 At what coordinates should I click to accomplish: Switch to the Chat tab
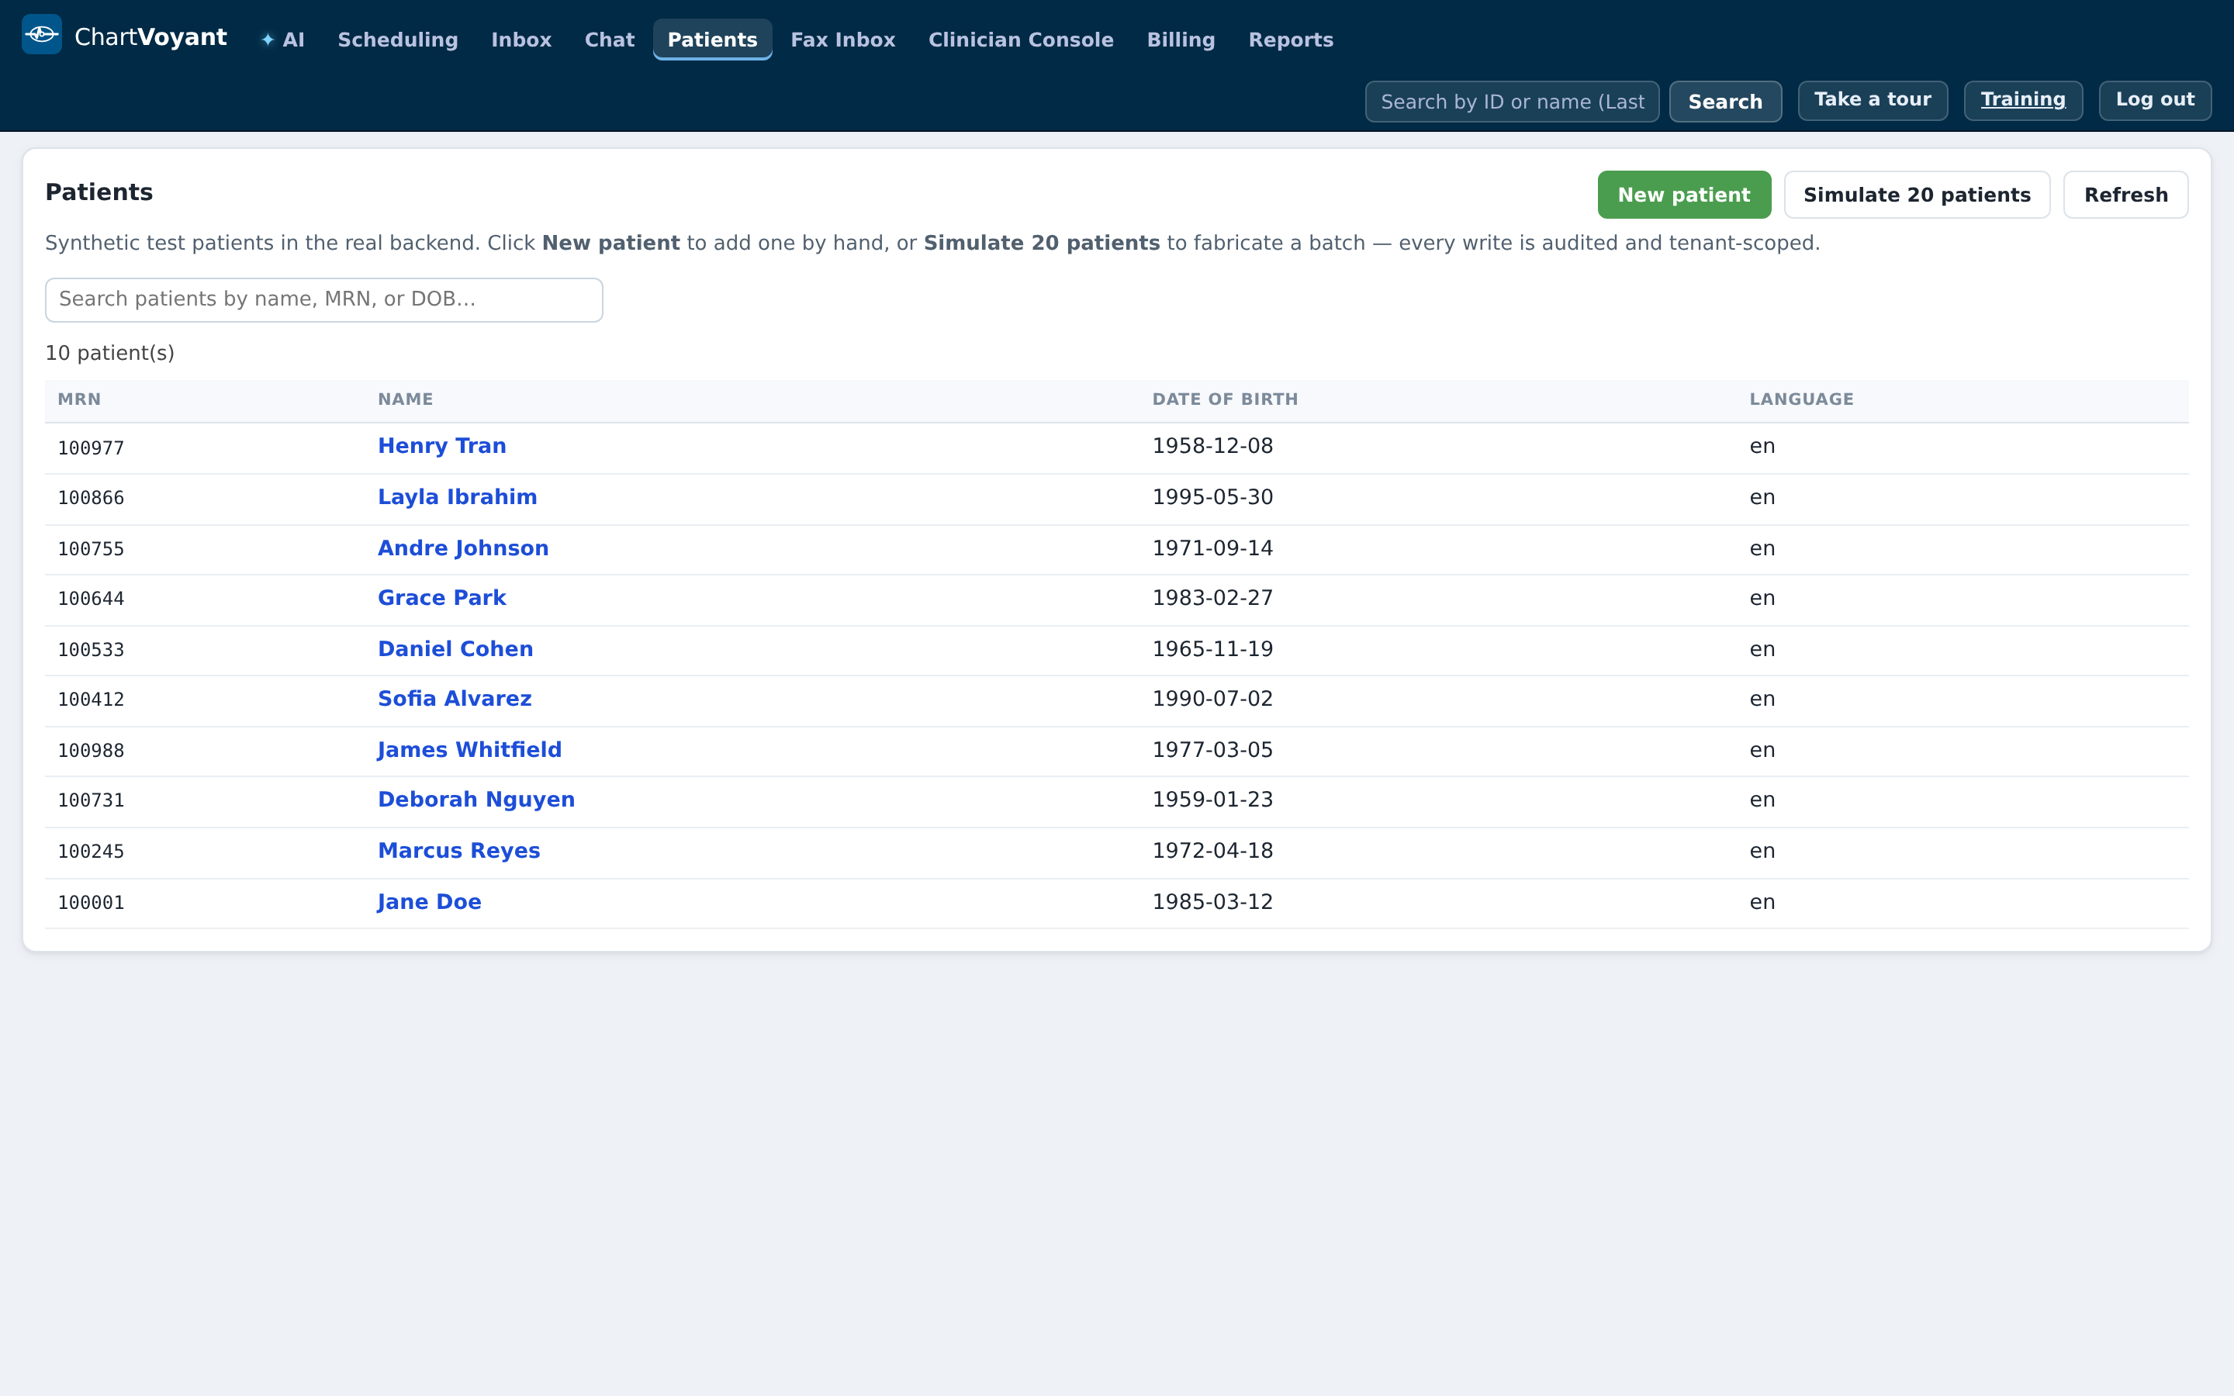pos(609,40)
